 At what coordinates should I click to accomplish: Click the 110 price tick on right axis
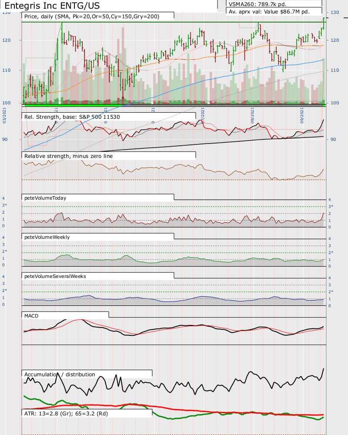click(x=335, y=70)
